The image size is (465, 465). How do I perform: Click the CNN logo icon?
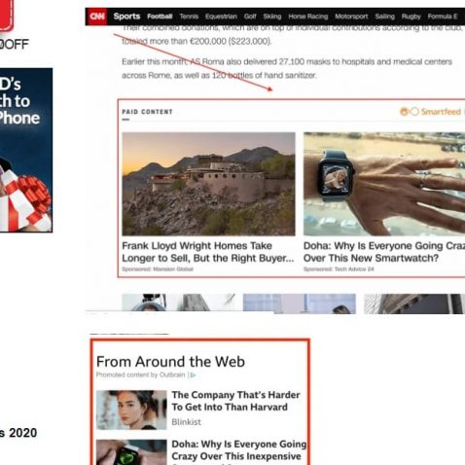tap(97, 17)
